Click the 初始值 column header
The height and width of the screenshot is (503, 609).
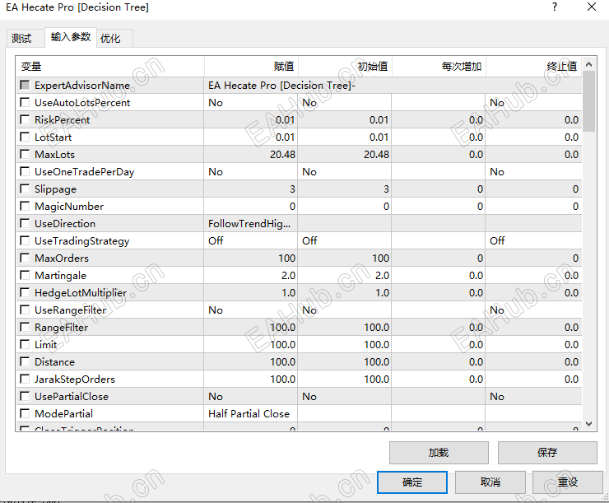[345, 67]
